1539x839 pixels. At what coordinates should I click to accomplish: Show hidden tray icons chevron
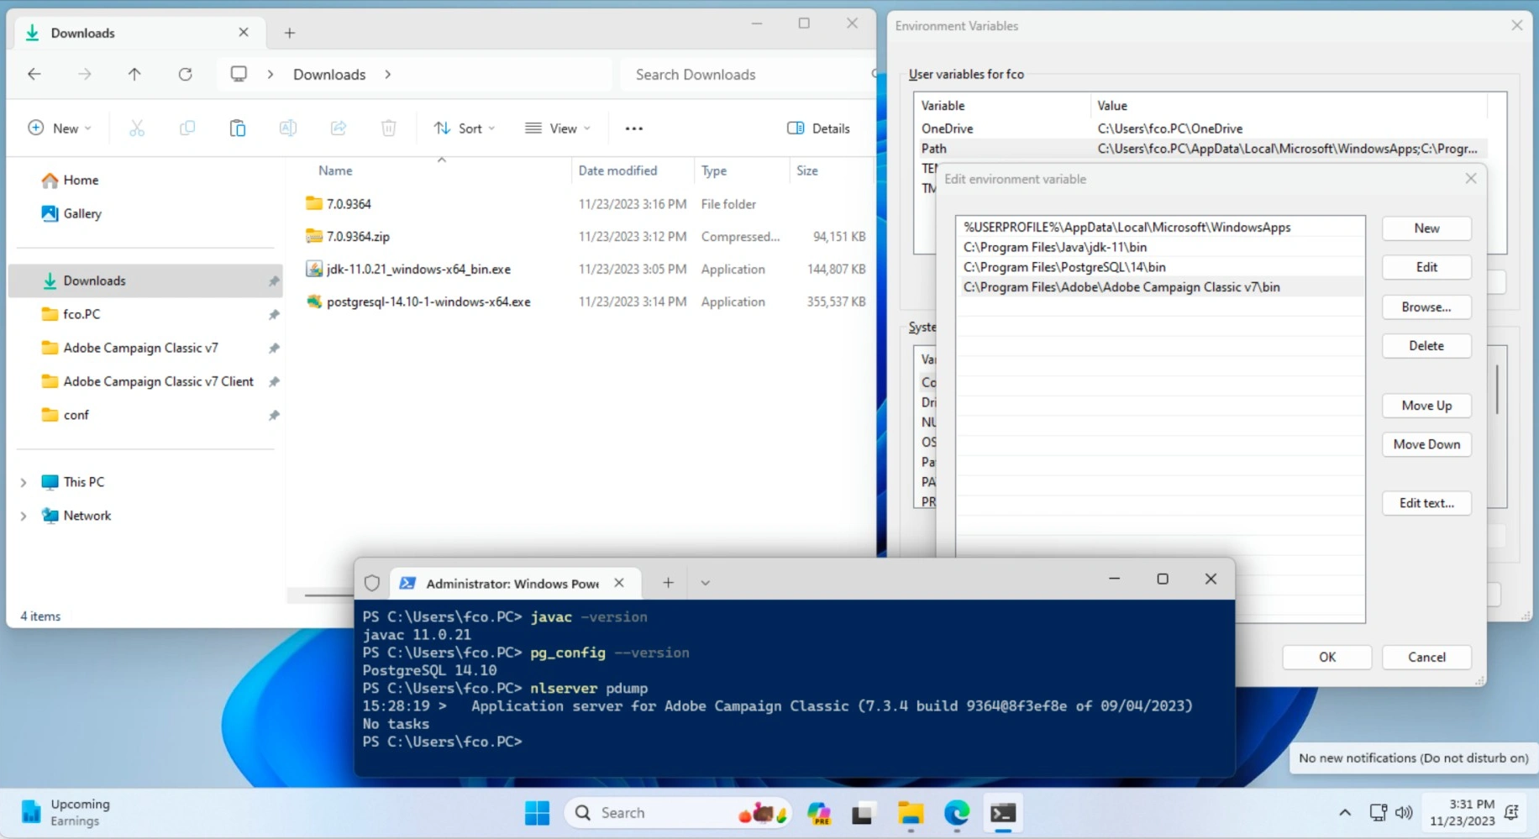click(x=1345, y=813)
